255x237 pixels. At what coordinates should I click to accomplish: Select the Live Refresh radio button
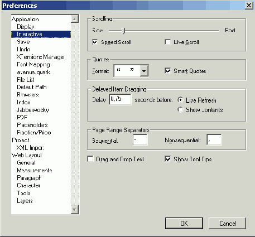pos(180,100)
